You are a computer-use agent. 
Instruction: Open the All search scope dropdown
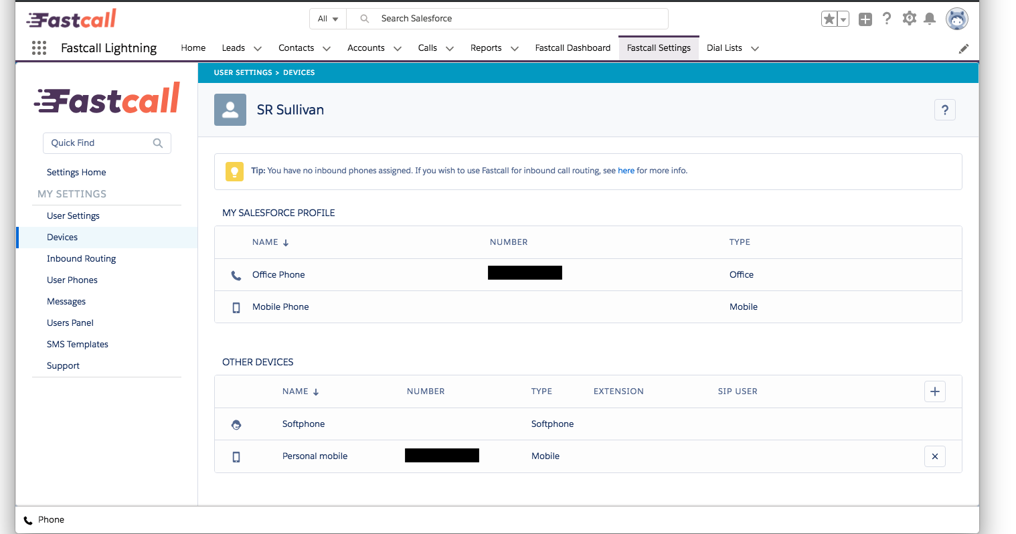coord(328,19)
